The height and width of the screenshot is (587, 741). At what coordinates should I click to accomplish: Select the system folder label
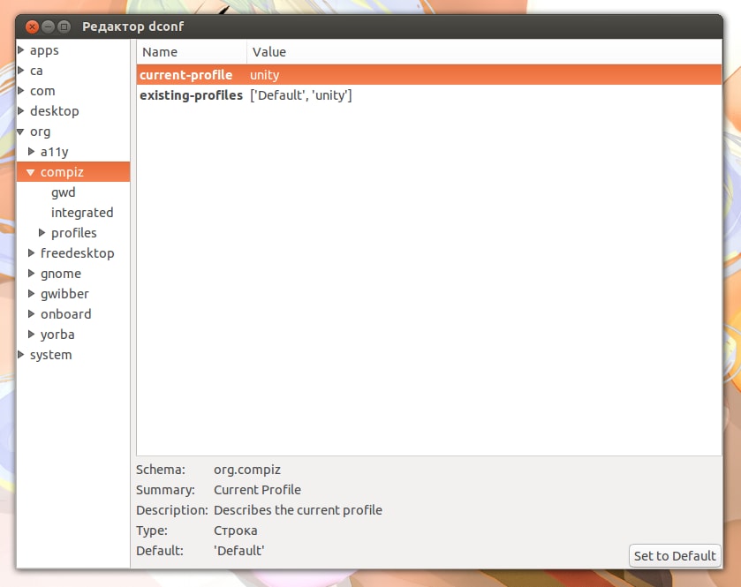click(50, 355)
